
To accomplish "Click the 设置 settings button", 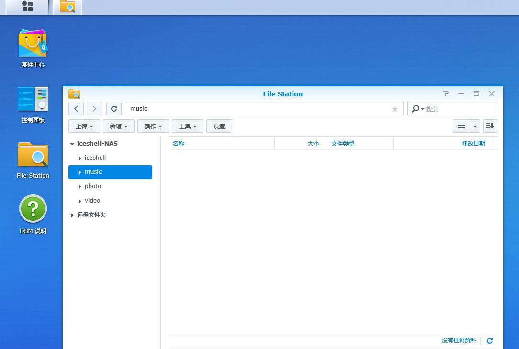I will [219, 126].
